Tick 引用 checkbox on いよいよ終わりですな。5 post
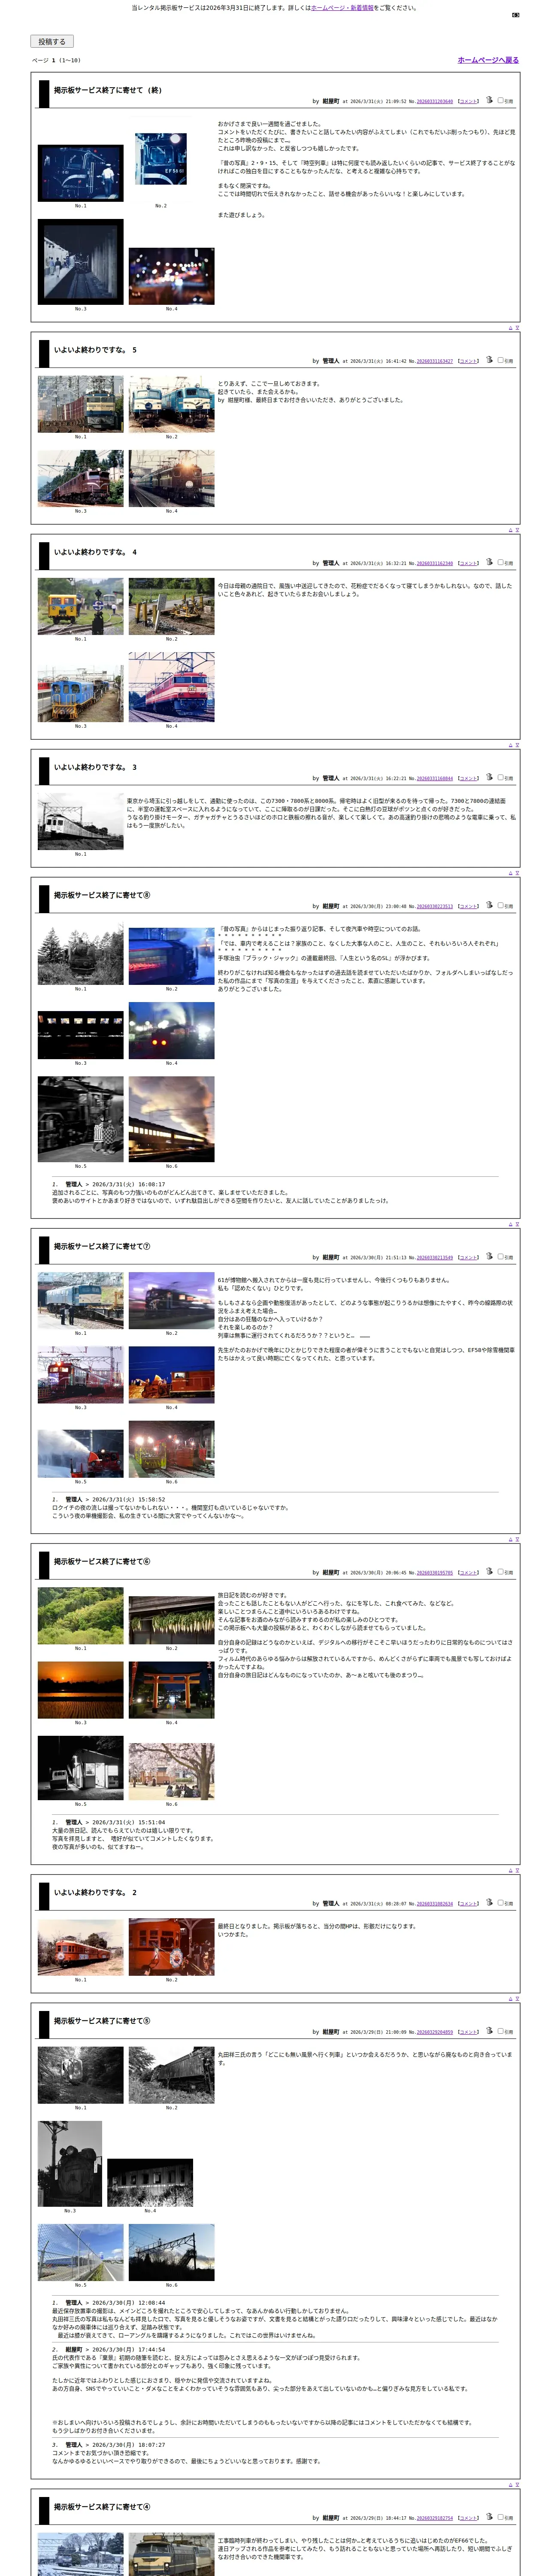The width and height of the screenshot is (551, 2576). pyautogui.click(x=500, y=360)
